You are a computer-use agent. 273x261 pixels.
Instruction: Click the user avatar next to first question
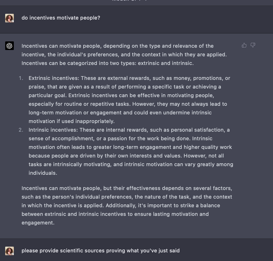(10, 18)
